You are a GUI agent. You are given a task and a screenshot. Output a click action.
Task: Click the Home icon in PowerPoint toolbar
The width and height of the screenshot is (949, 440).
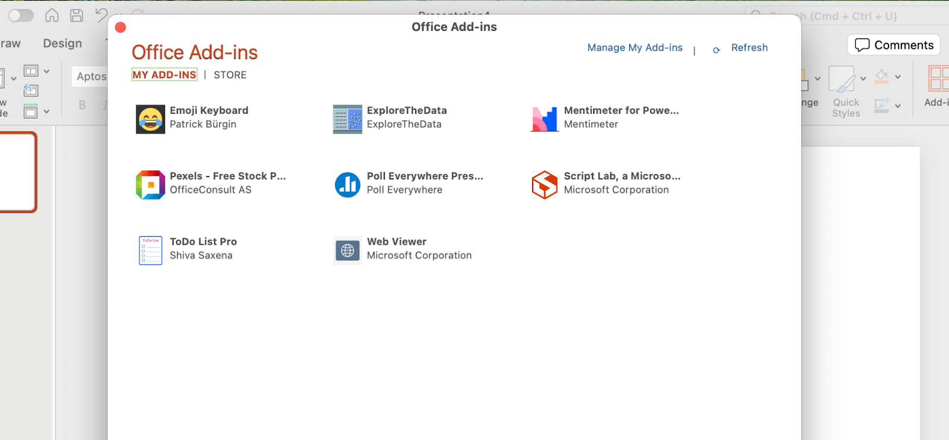52,15
